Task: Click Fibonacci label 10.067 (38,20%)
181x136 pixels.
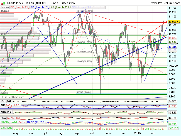Action: coord(84,61)
